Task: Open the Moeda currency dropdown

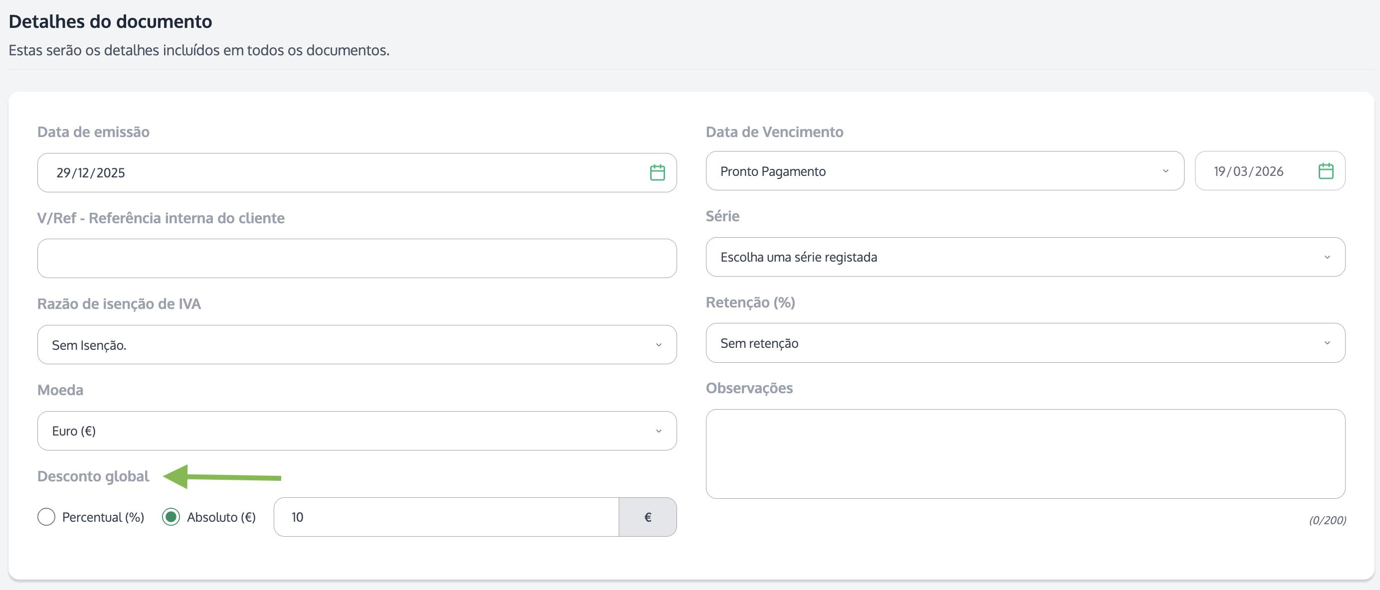Action: (x=356, y=431)
